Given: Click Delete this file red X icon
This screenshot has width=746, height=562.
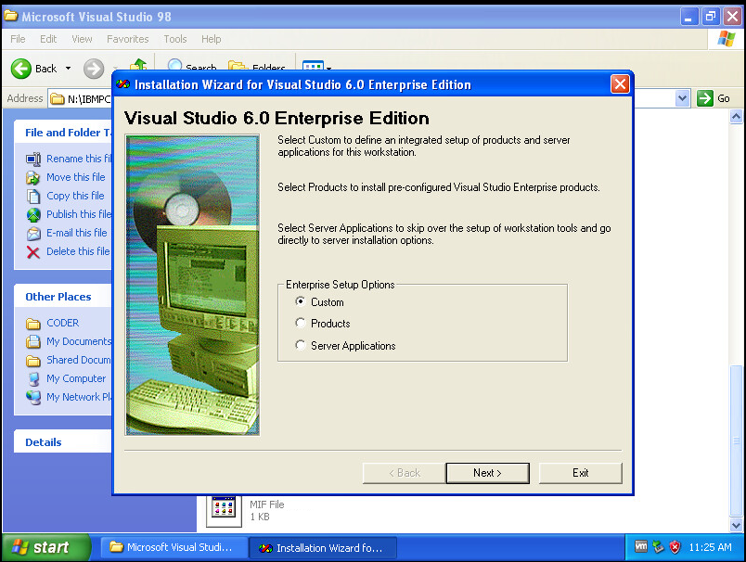Looking at the screenshot, I should (33, 252).
